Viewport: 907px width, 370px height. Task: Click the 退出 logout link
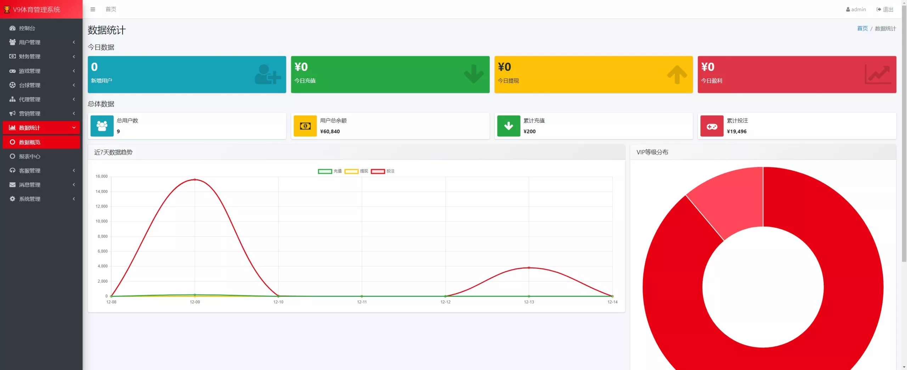pyautogui.click(x=885, y=9)
